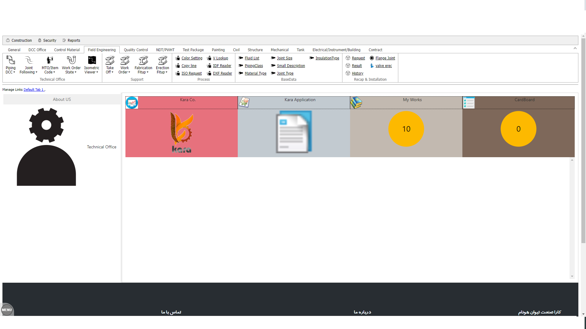Viewport: 586px width, 329px height.
Task: Click the Erection Fitup icon
Action: [x=162, y=60]
